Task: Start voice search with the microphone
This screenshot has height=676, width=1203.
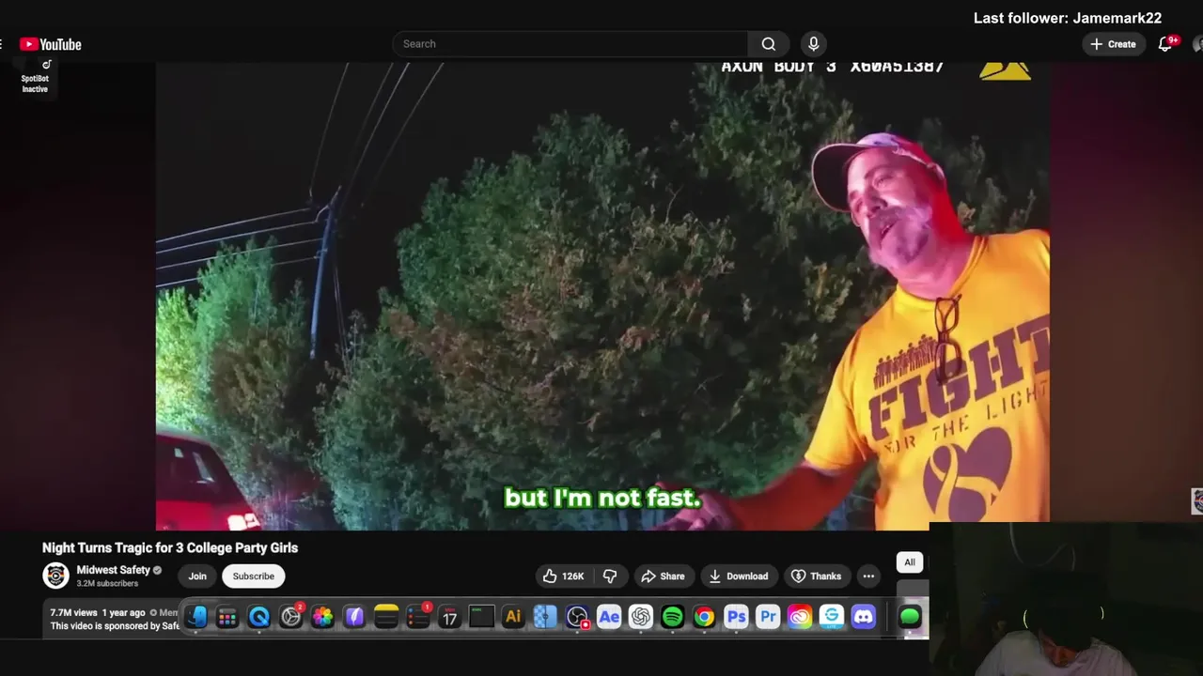Action: pyautogui.click(x=814, y=44)
